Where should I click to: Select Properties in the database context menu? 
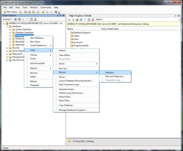click(x=38, y=85)
